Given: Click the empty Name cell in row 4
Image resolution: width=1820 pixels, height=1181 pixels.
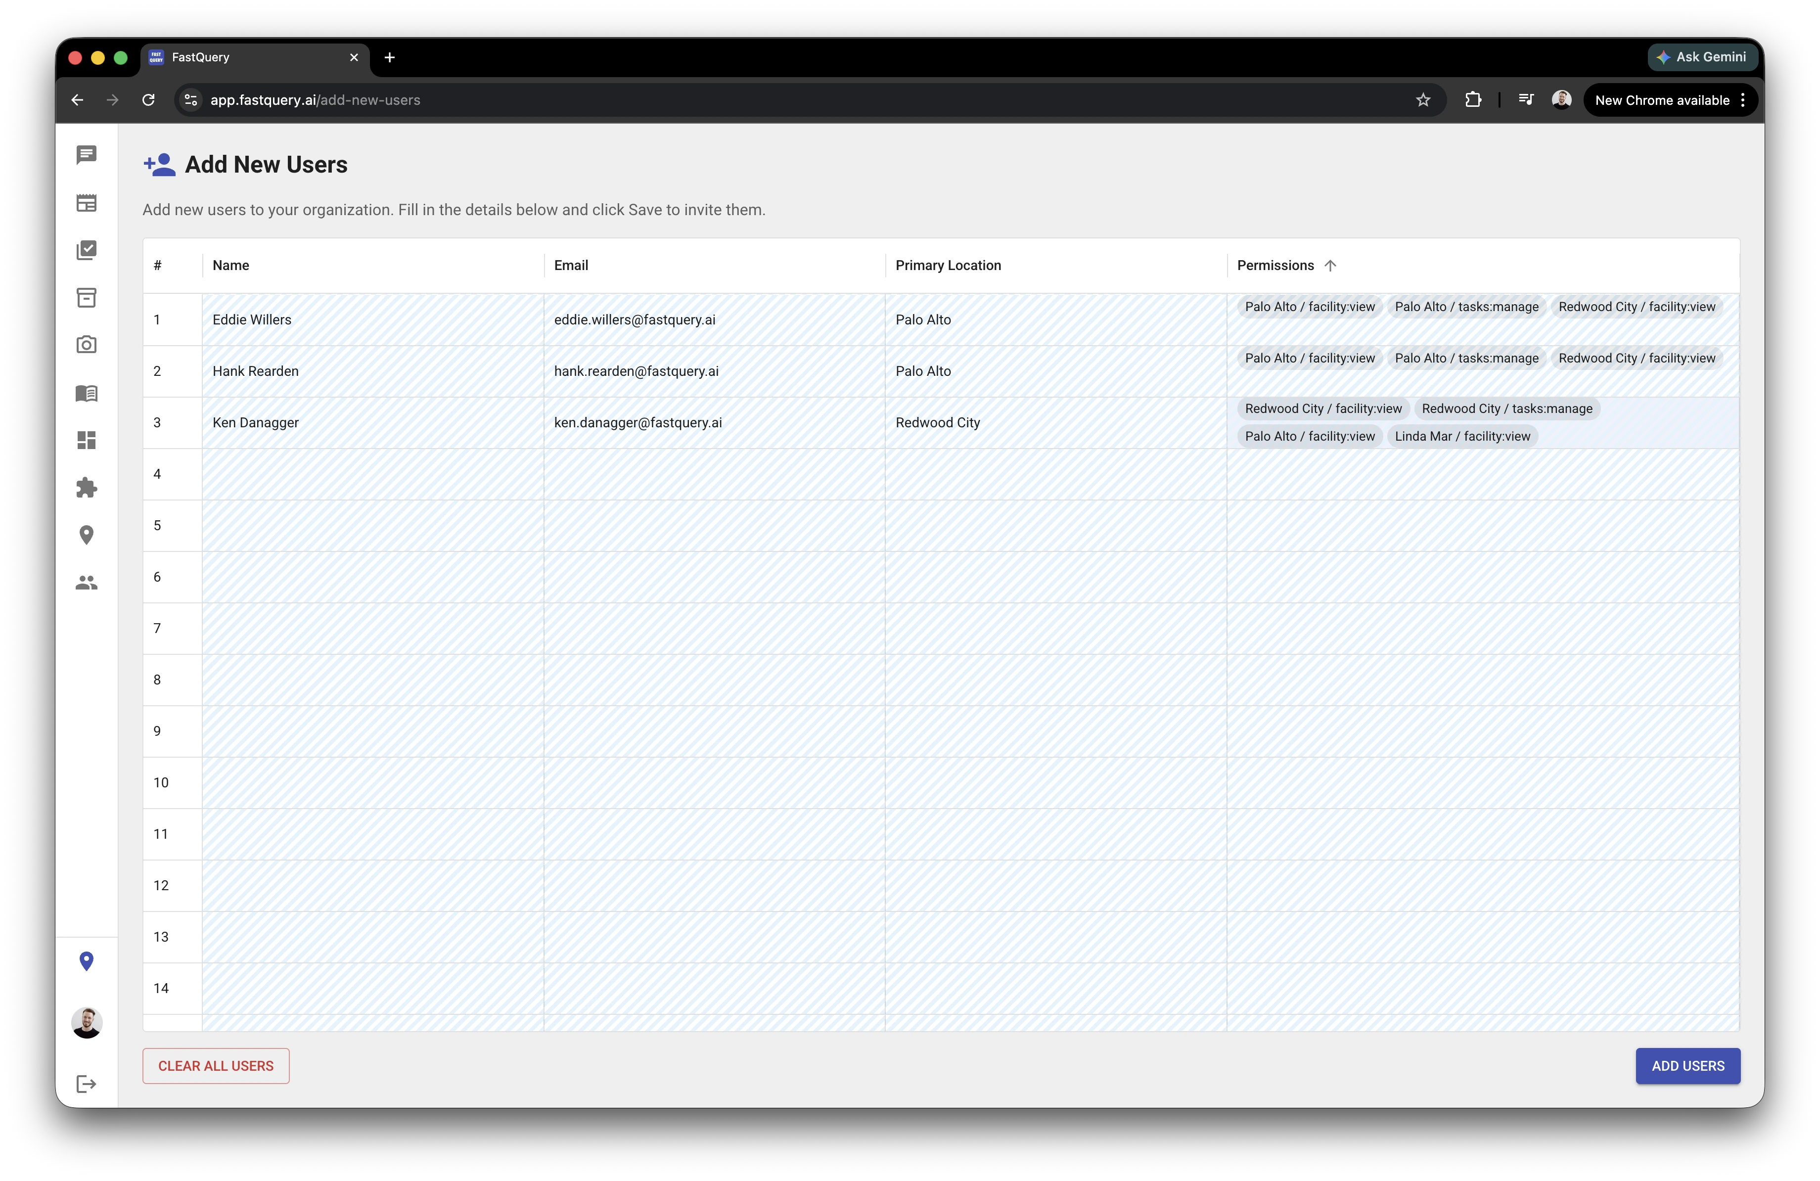Looking at the screenshot, I should pos(373,474).
